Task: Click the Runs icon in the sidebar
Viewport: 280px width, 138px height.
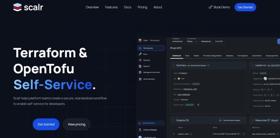Action: tap(140, 54)
